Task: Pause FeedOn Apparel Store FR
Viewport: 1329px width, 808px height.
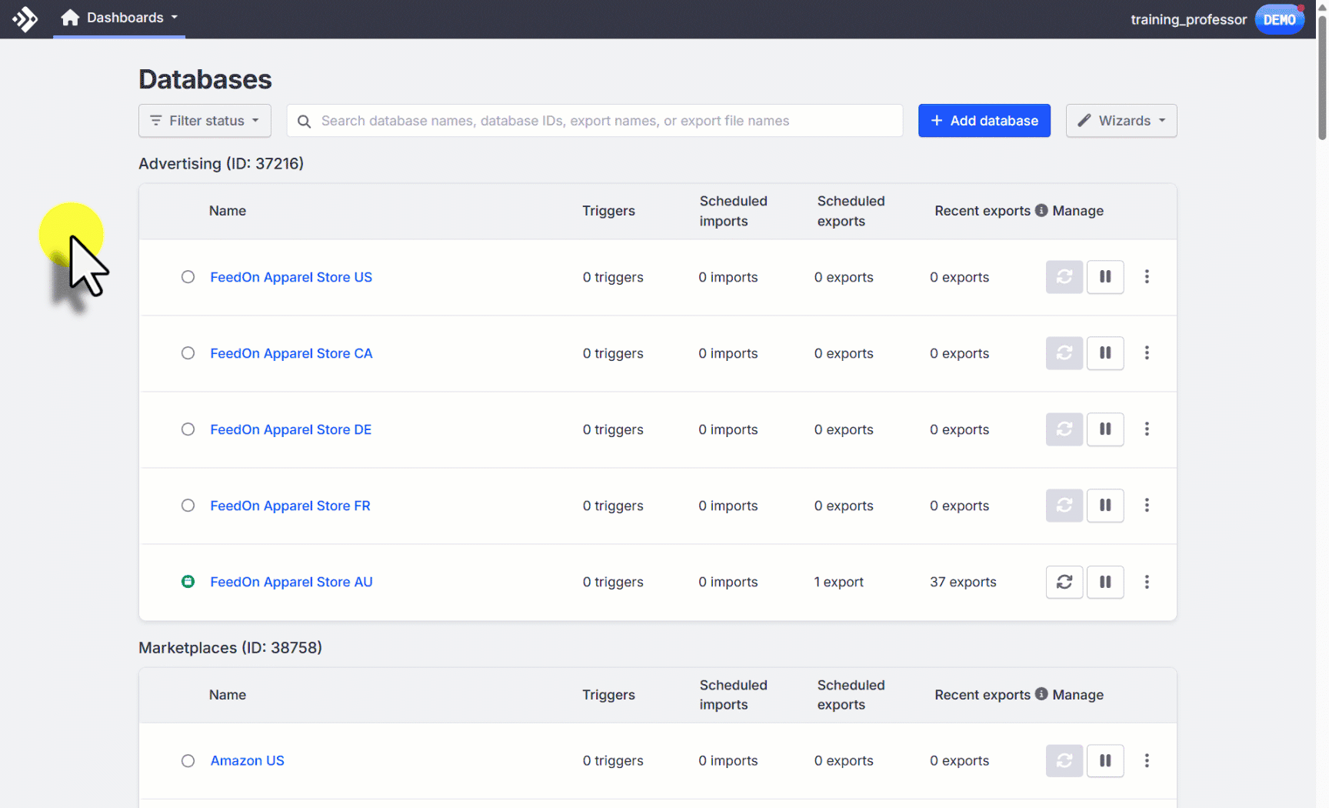Action: (1105, 506)
